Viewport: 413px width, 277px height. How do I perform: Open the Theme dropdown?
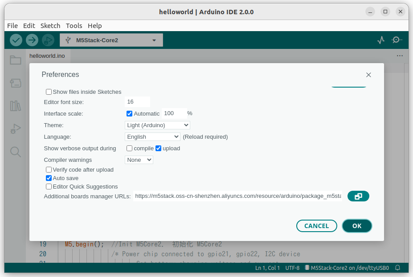click(x=157, y=125)
